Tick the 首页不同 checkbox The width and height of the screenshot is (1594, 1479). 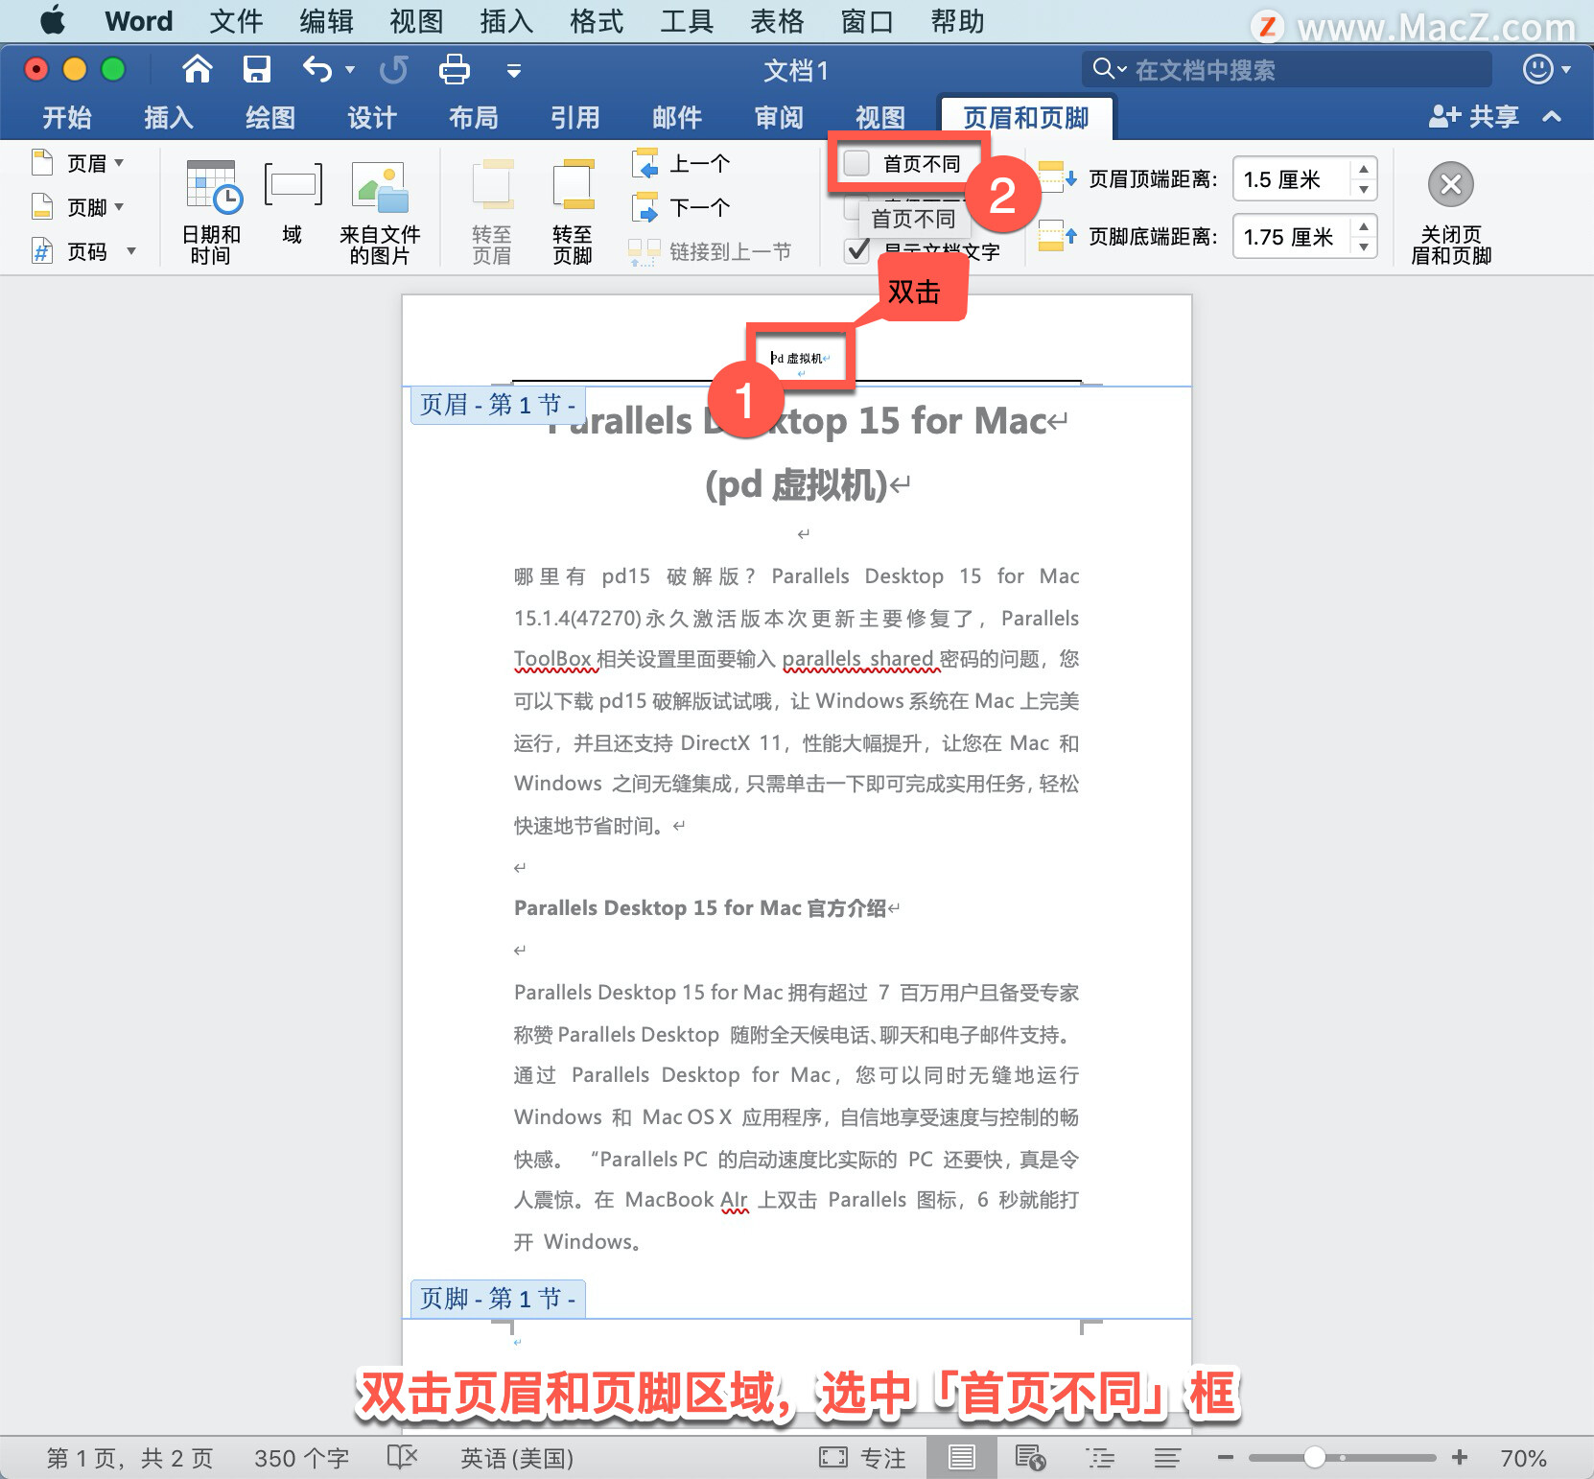856,163
